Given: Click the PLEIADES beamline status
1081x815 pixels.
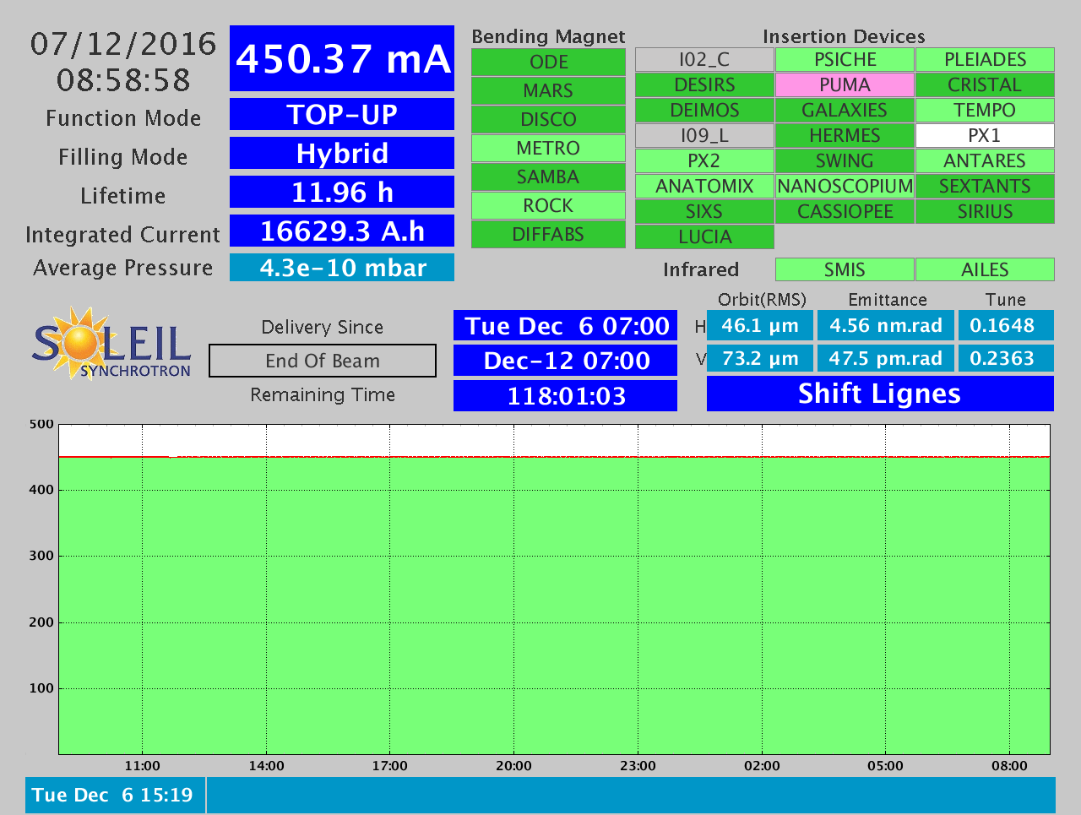Looking at the screenshot, I should click(985, 59).
